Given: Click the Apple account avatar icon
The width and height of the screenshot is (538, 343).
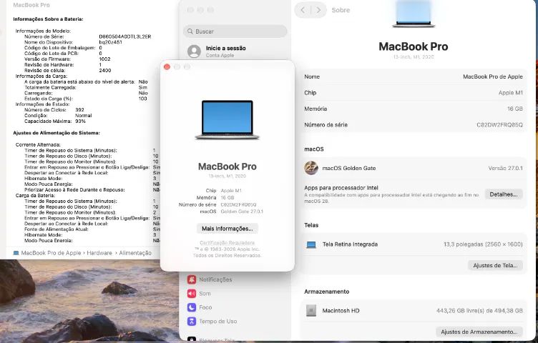Looking at the screenshot, I should pyautogui.click(x=194, y=51).
